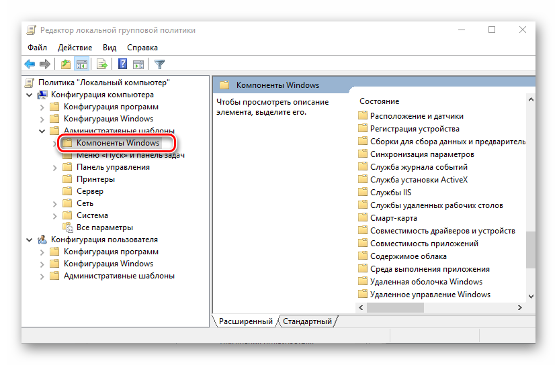Click the Export list toolbar icon
Image resolution: width=557 pixels, height=365 pixels.
point(102,64)
